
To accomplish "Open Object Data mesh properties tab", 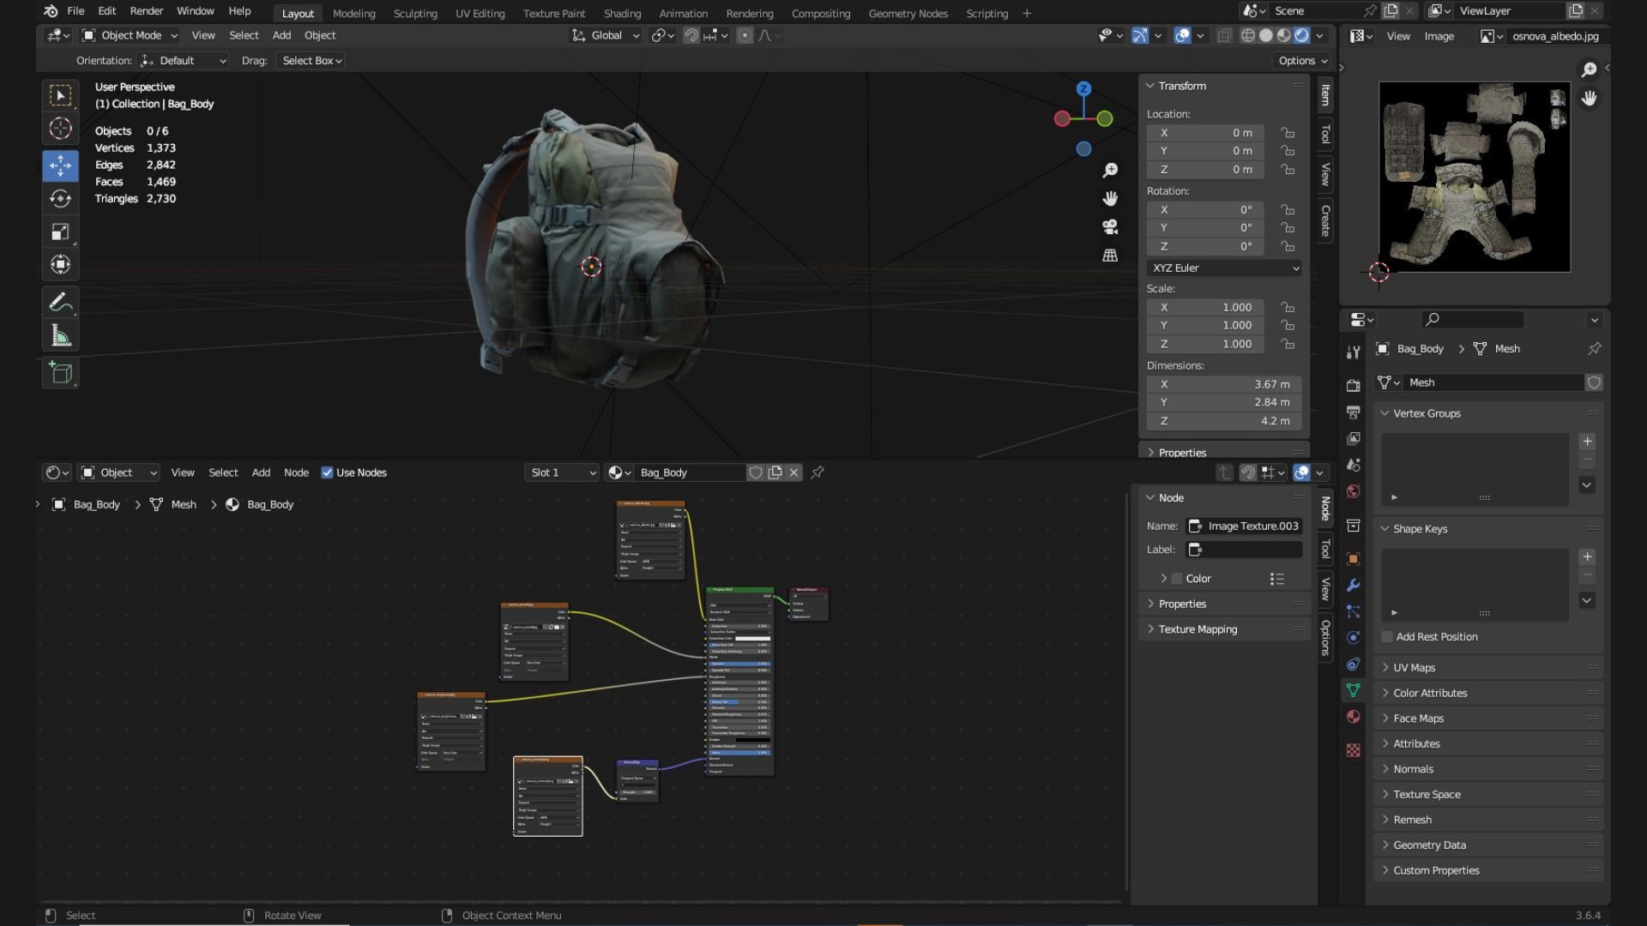I will (x=1353, y=690).
